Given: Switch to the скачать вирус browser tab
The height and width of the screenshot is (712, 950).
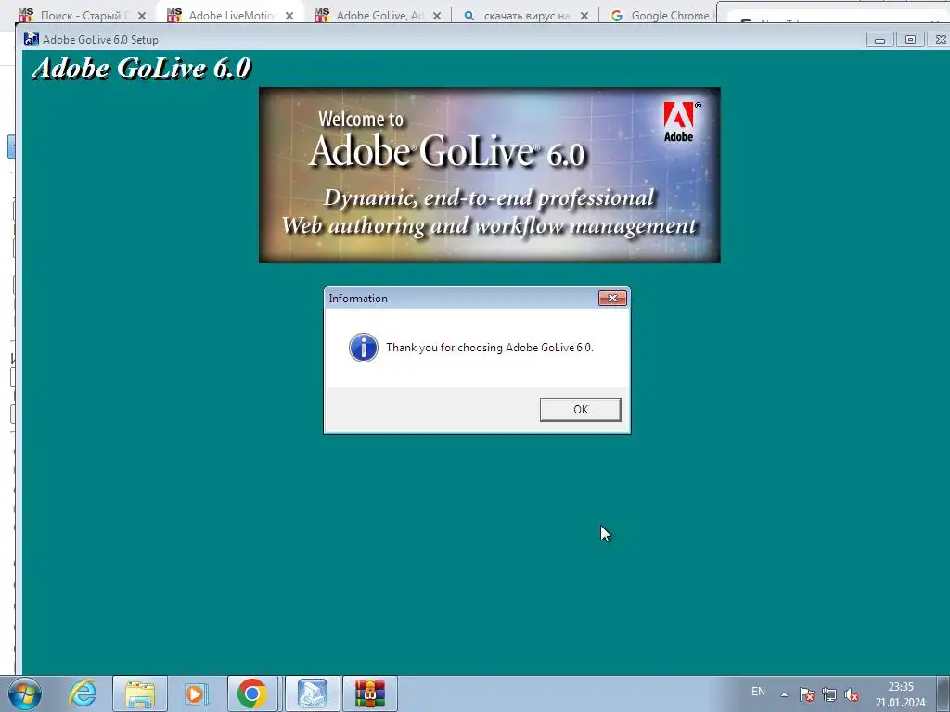Looking at the screenshot, I should click(x=526, y=15).
